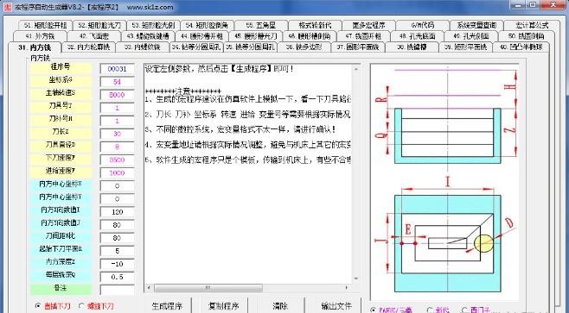Open tab 50. 铣圆倒角

526,36
